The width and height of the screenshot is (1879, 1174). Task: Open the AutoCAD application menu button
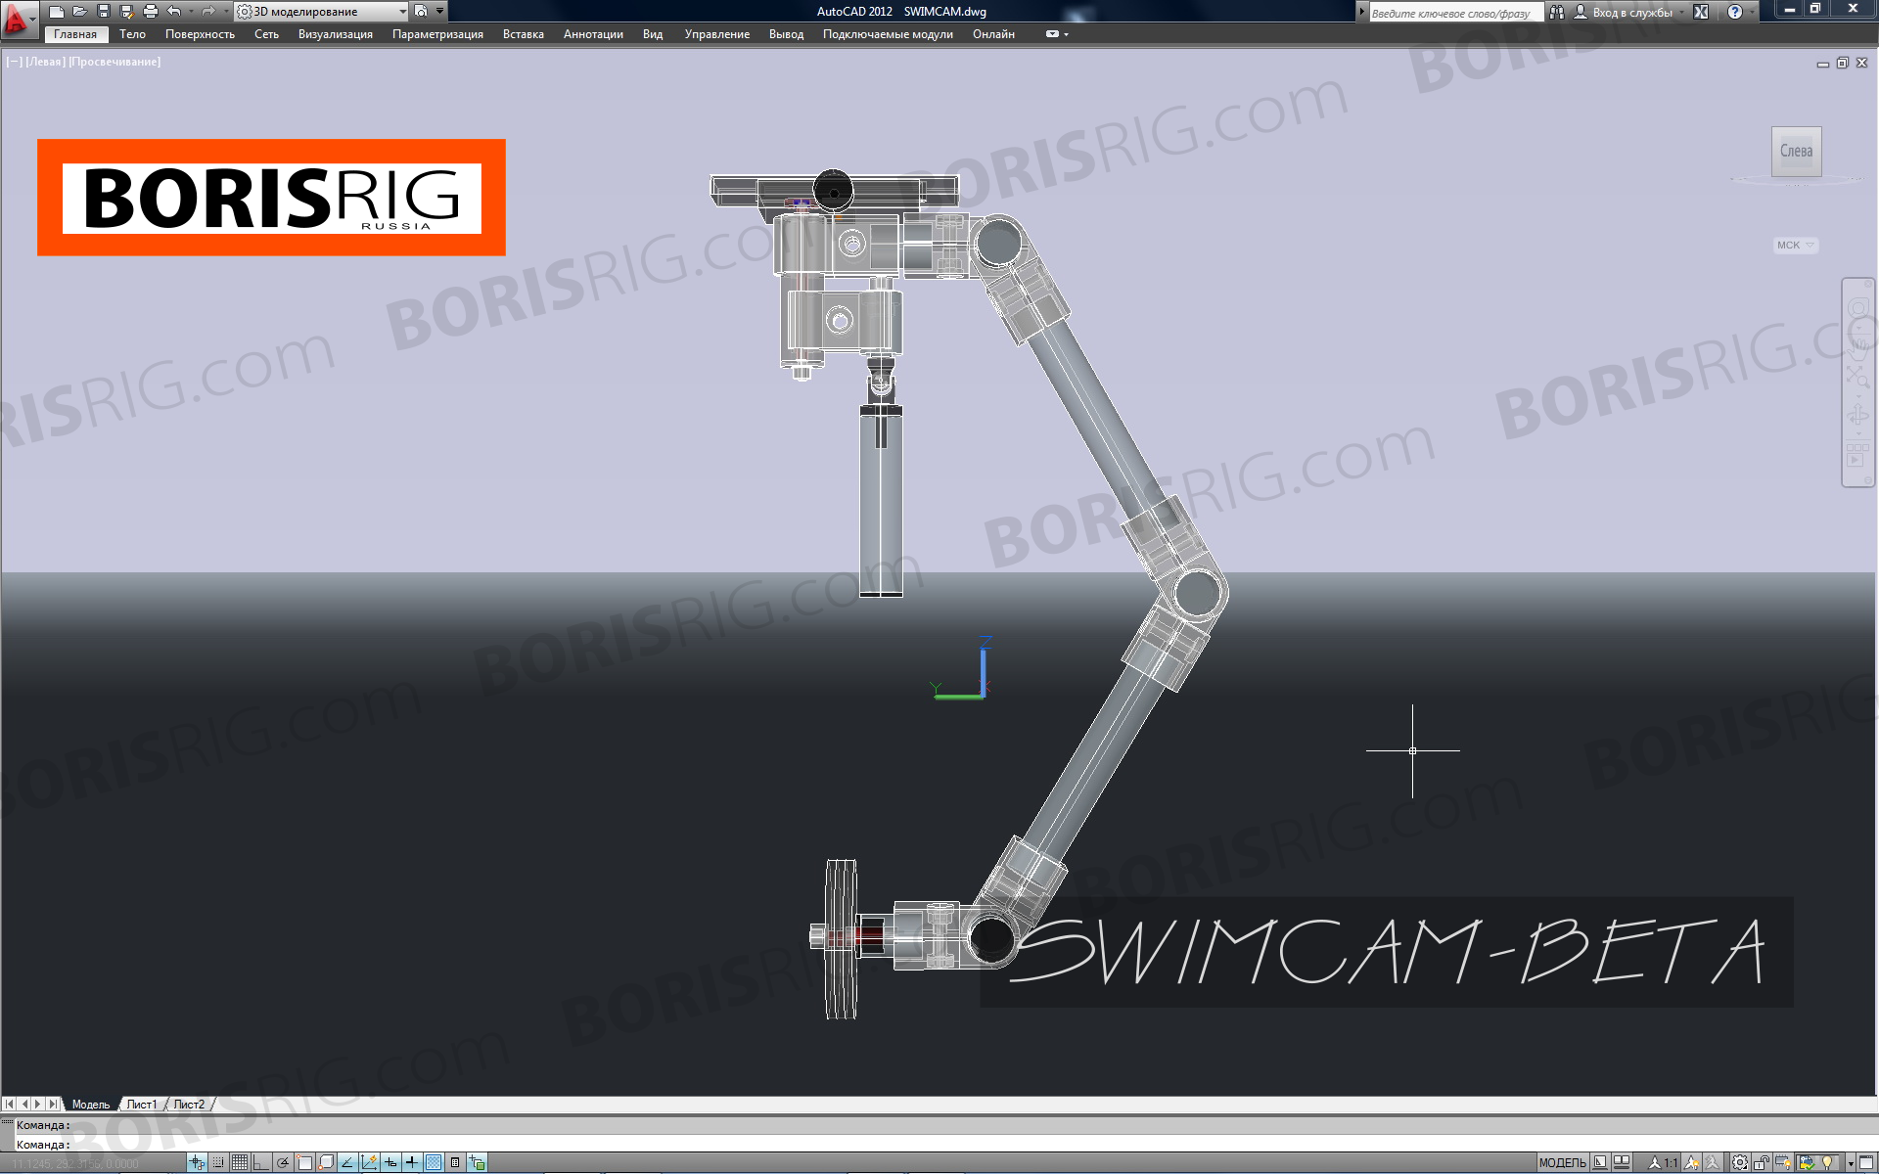click(x=18, y=19)
